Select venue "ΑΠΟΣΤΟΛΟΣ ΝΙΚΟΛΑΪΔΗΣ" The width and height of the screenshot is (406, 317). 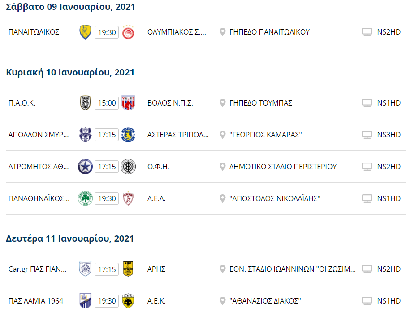275,198
